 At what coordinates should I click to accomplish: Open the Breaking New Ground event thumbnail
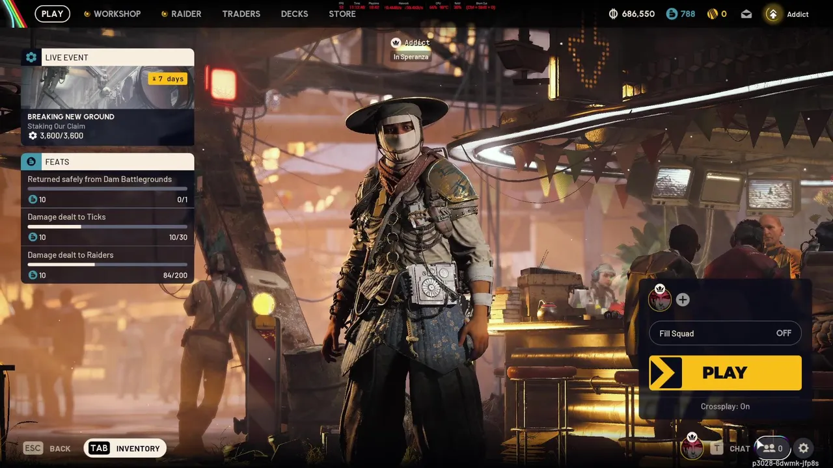point(107,87)
